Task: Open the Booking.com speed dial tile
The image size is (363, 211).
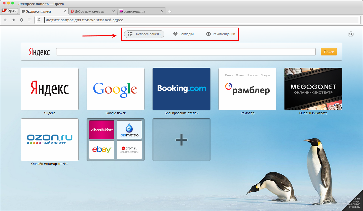Action: [x=181, y=89]
